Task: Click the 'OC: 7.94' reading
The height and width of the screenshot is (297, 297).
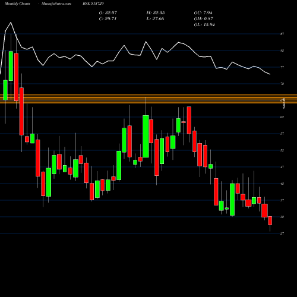Action: click(203, 13)
